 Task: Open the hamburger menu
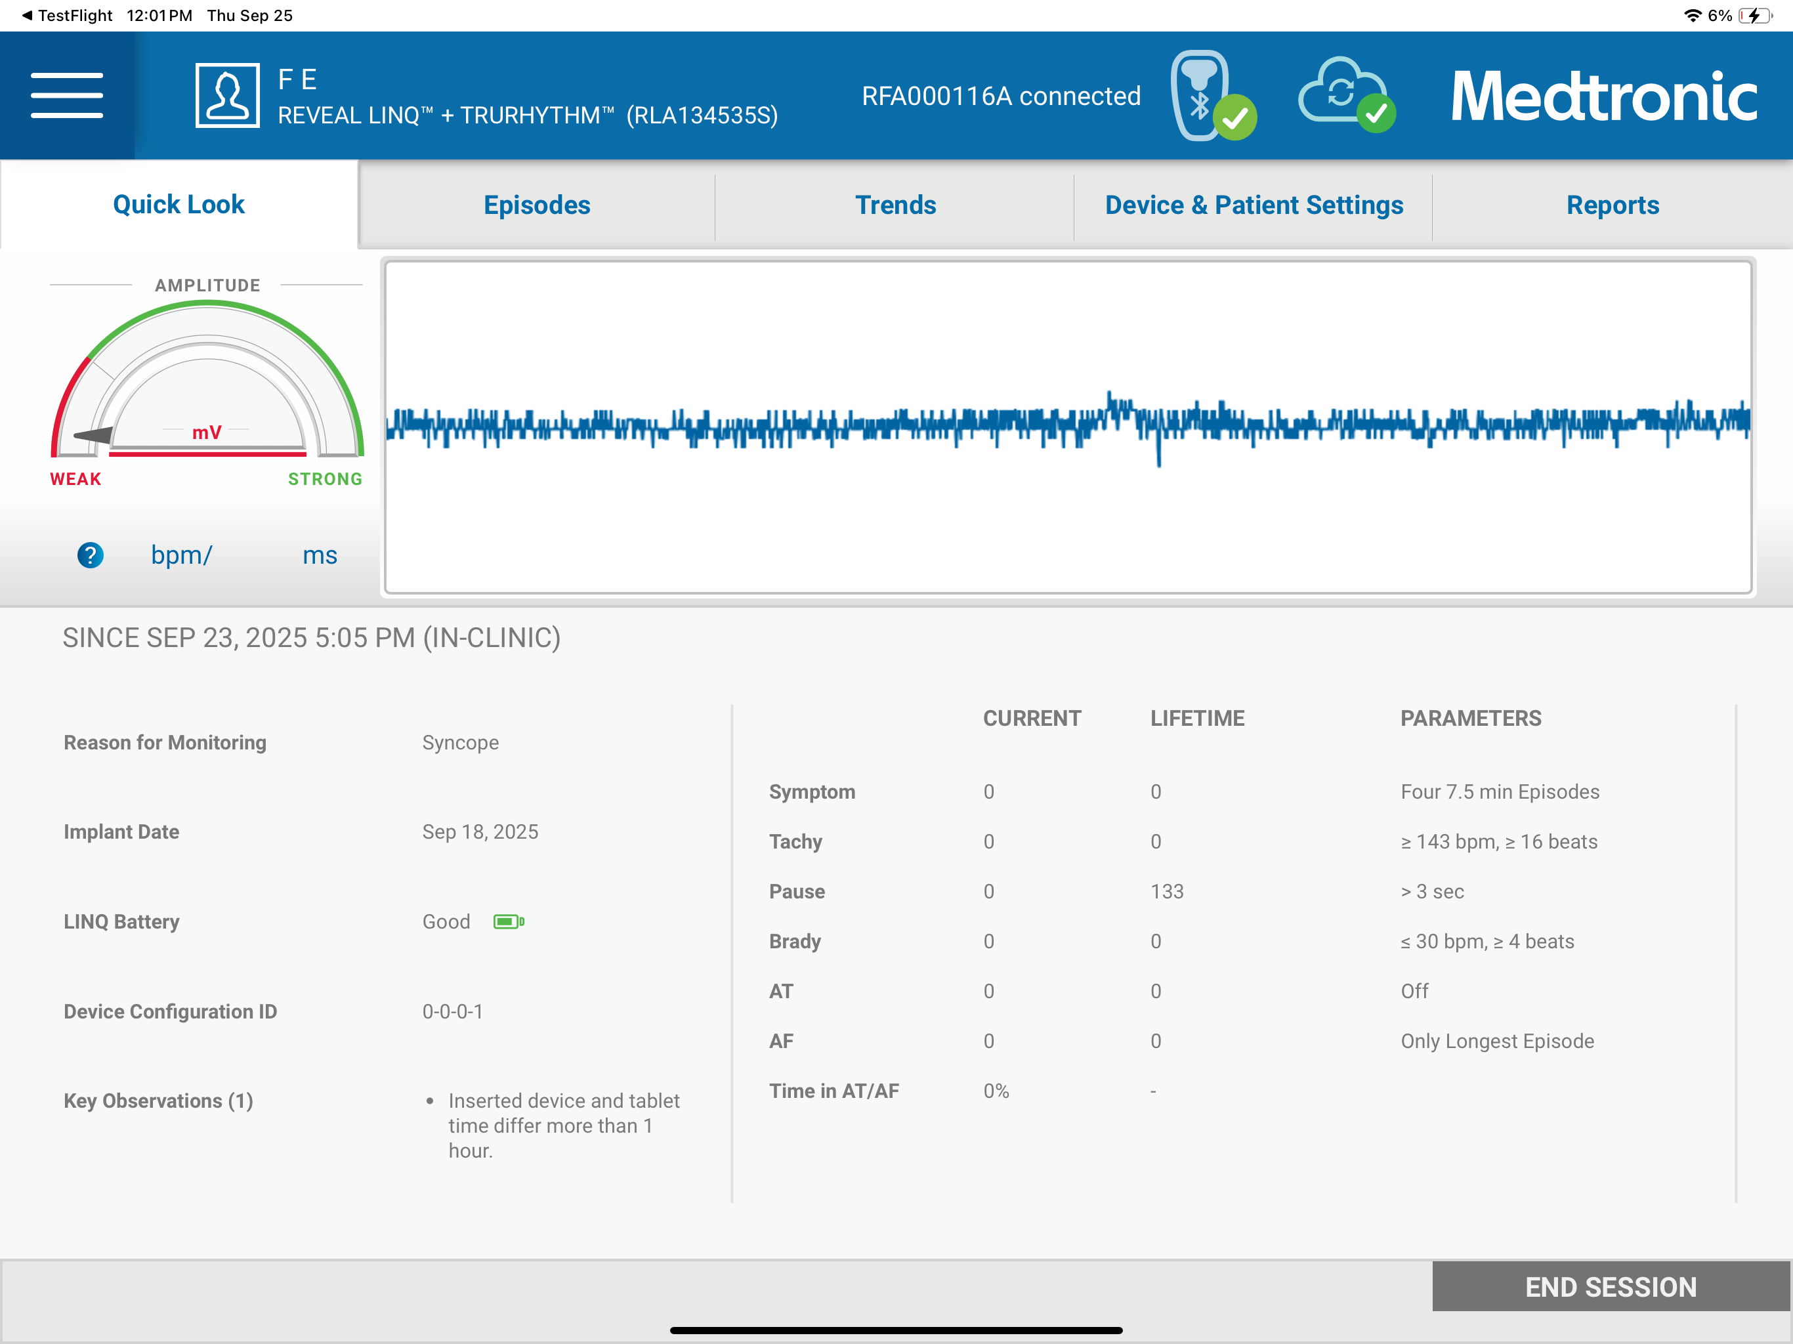click(x=66, y=96)
